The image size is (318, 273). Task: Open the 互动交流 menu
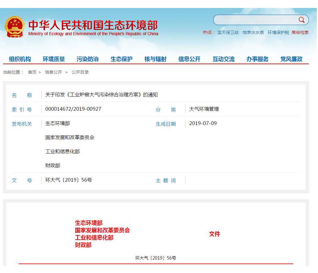(x=224, y=59)
